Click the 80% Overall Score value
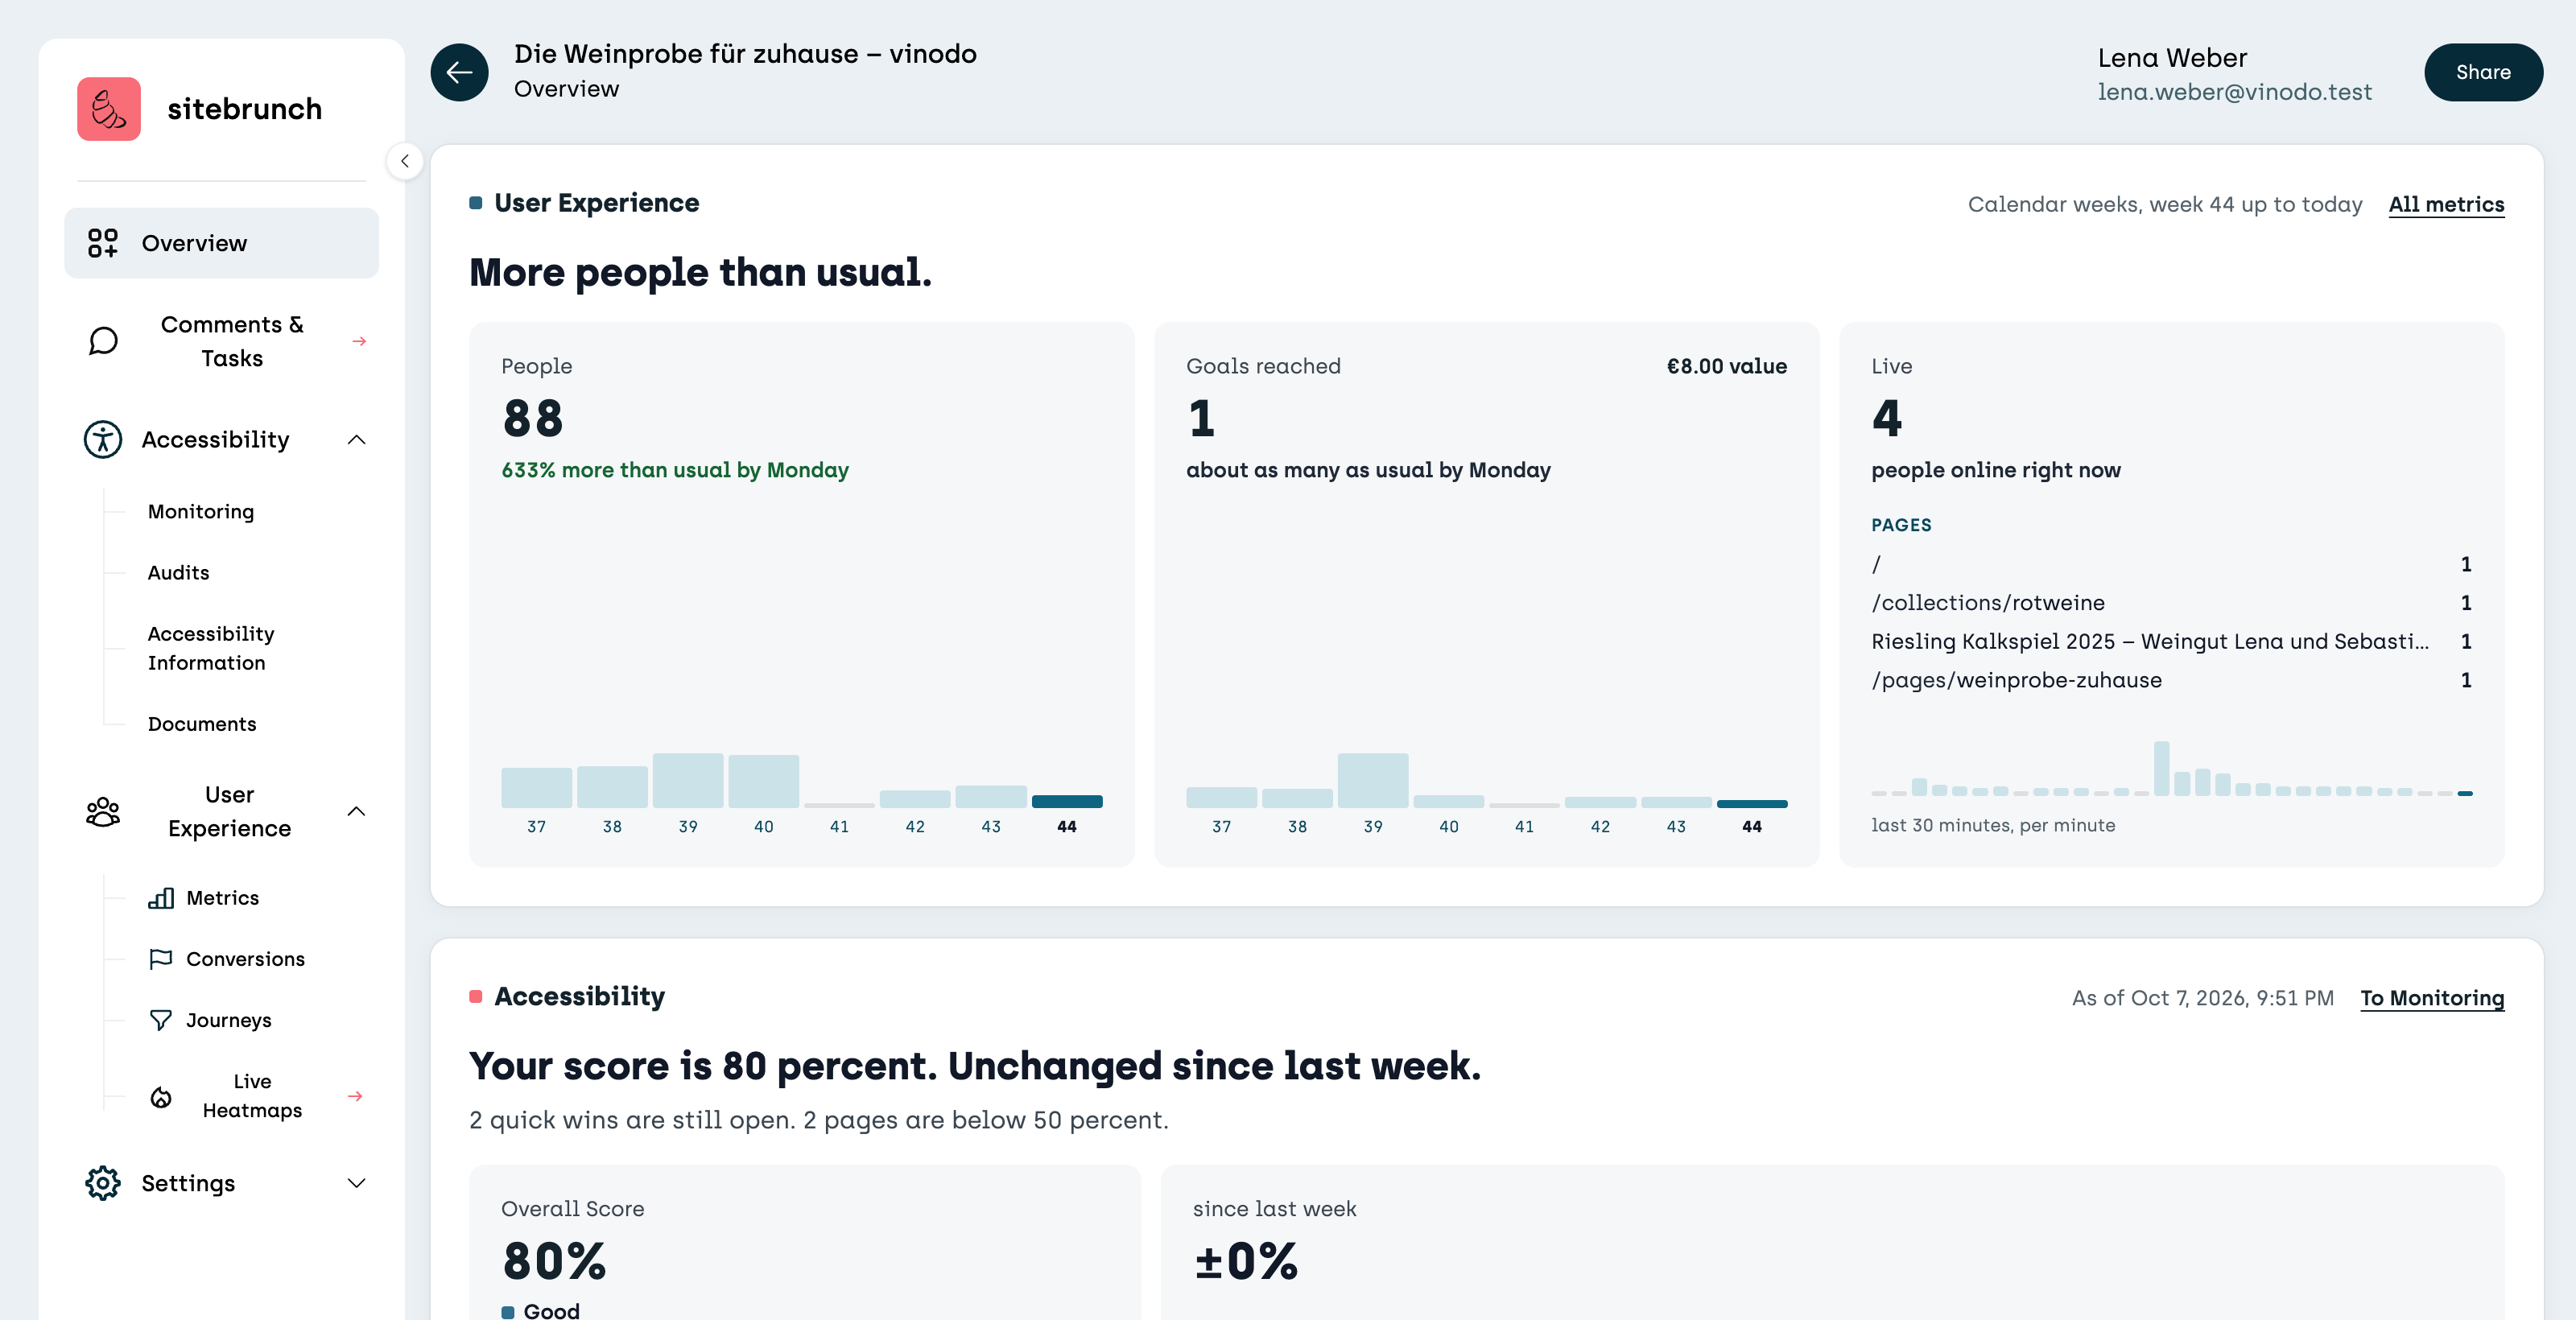The width and height of the screenshot is (2576, 1320). pos(554,1261)
